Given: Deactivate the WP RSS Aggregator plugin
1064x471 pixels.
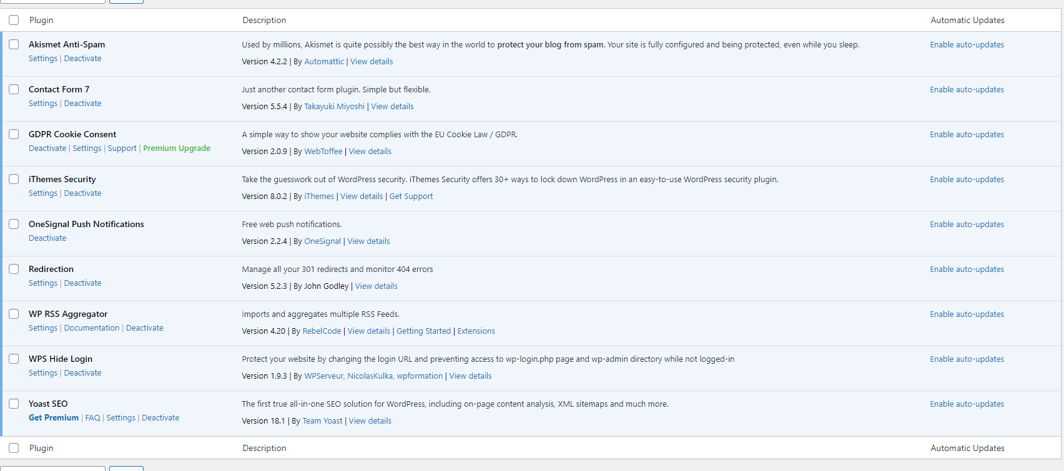Looking at the screenshot, I should click(x=145, y=328).
